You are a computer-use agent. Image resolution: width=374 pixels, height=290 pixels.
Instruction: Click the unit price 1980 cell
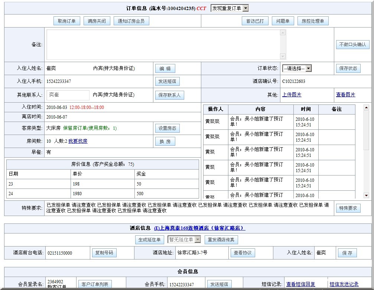click(103, 194)
